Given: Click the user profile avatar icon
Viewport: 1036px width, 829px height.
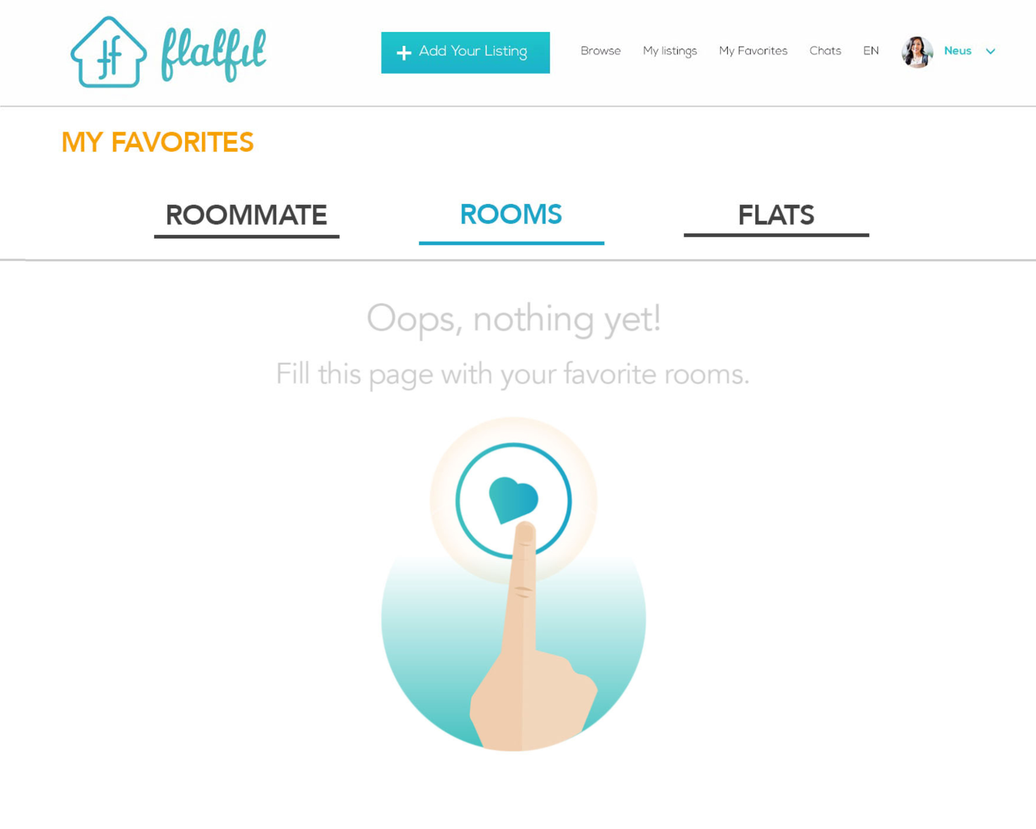Looking at the screenshot, I should tap(917, 51).
